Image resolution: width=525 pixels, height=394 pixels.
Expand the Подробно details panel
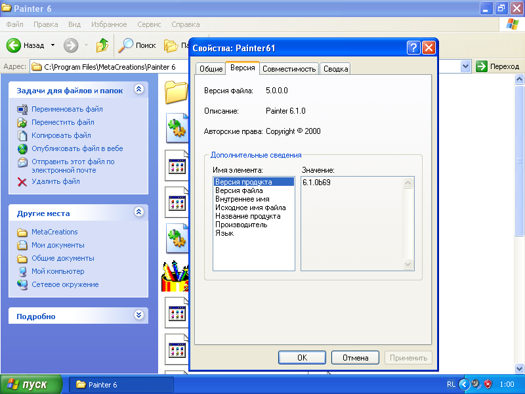138,316
